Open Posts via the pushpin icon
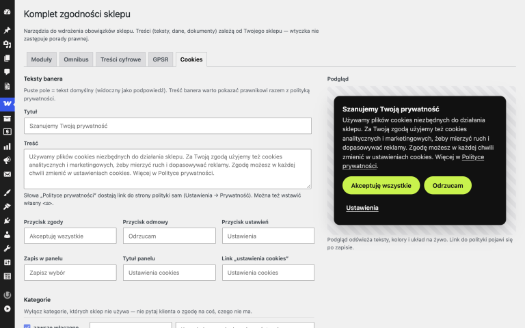 [7, 30]
